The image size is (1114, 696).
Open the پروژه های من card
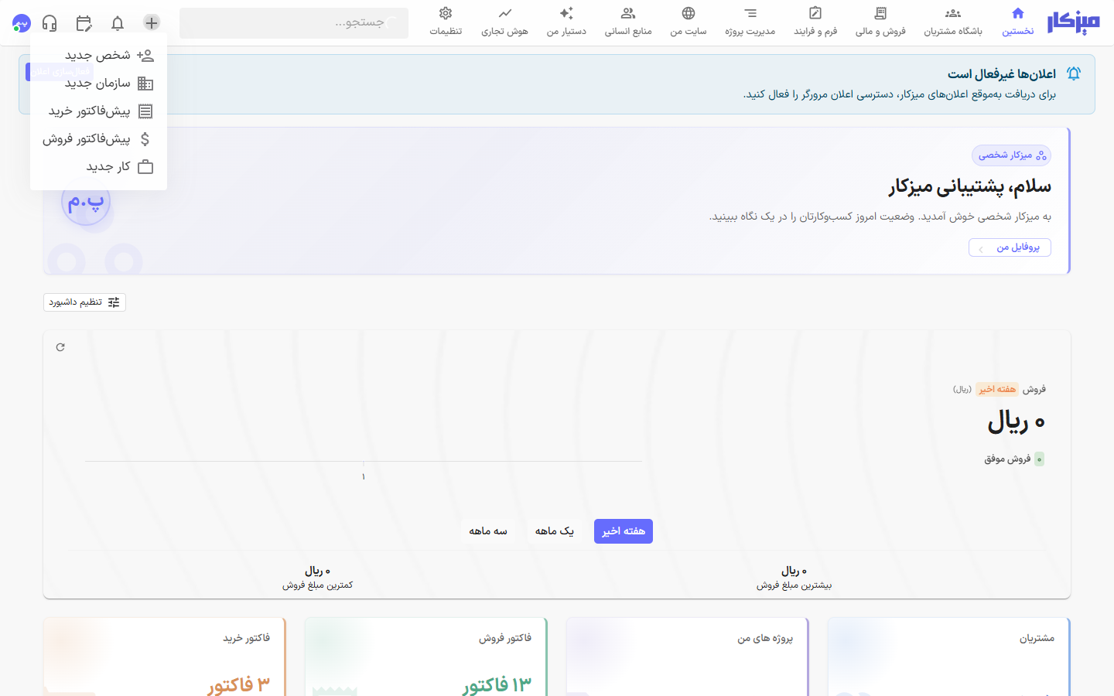pyautogui.click(x=688, y=657)
